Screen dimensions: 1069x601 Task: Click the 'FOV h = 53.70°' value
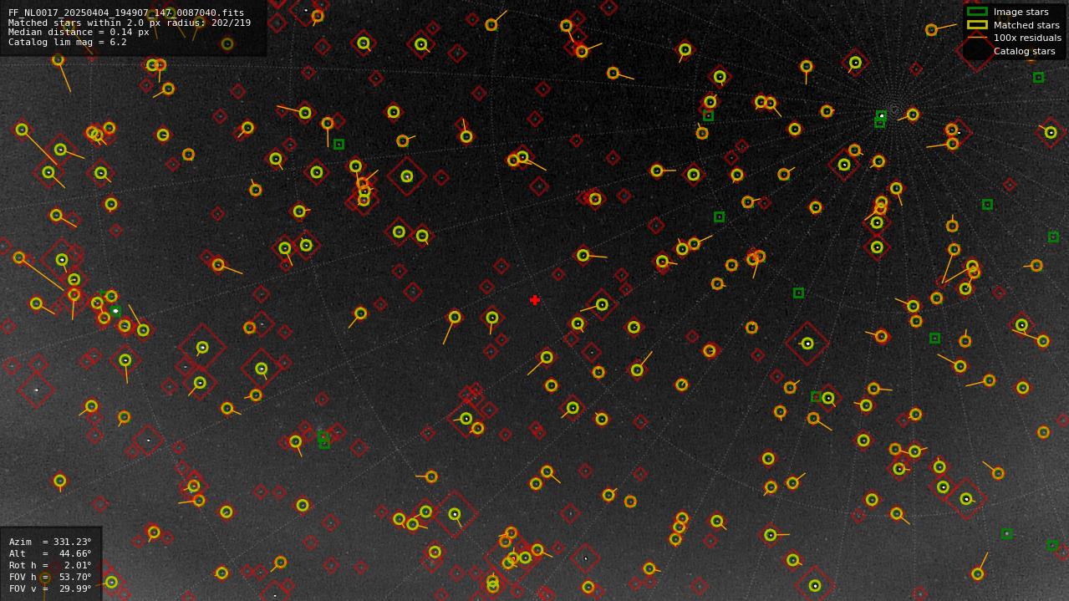[50, 577]
